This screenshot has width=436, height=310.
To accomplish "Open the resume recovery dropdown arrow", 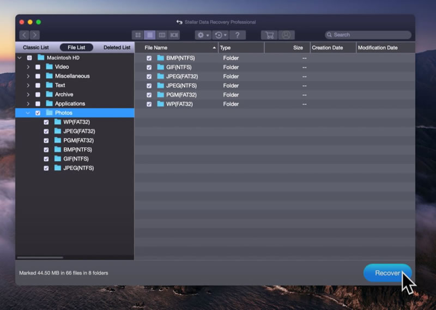I will click(225, 35).
